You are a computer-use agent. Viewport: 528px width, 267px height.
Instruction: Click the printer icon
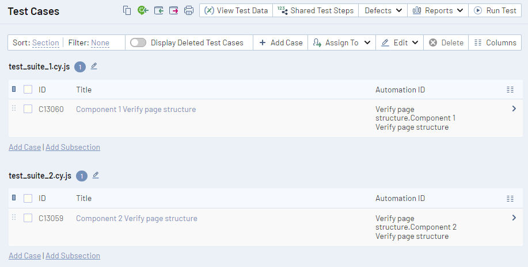tap(189, 10)
